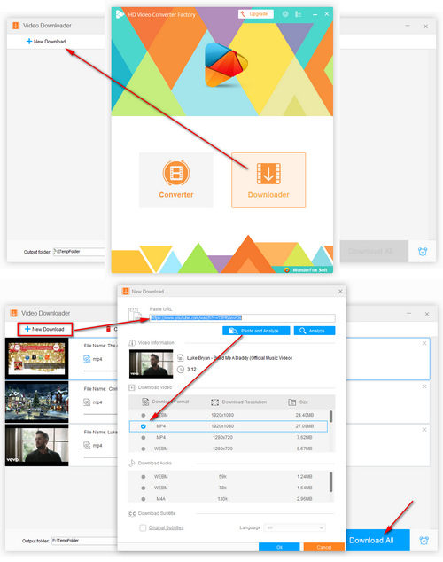Click the duration clock icon next to 3:12
The width and height of the screenshot is (443, 562).
[181, 369]
